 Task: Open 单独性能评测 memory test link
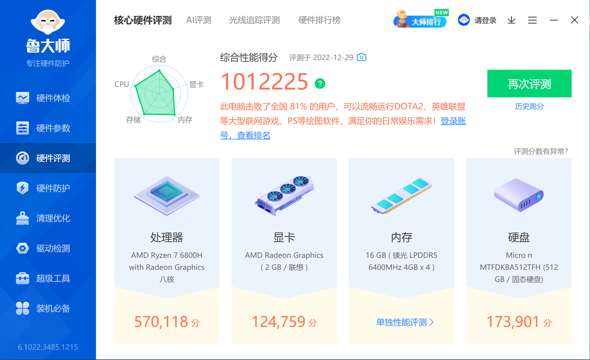(x=402, y=322)
